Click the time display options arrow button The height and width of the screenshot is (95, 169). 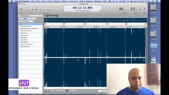click(100, 11)
